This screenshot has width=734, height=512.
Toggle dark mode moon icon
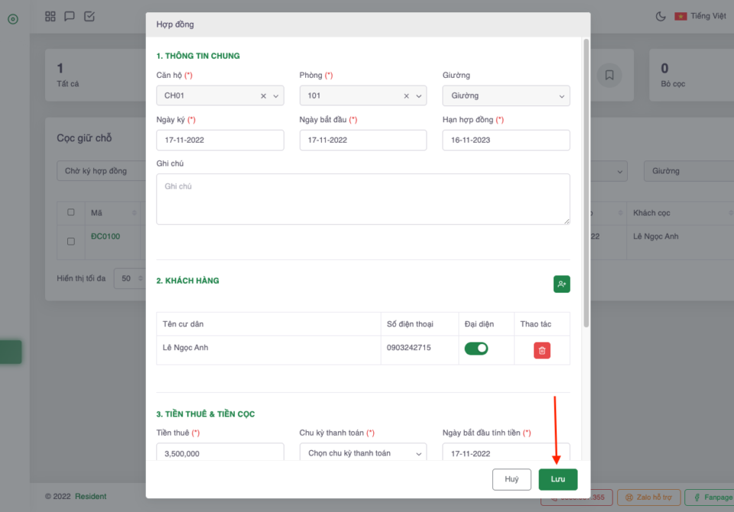661,16
